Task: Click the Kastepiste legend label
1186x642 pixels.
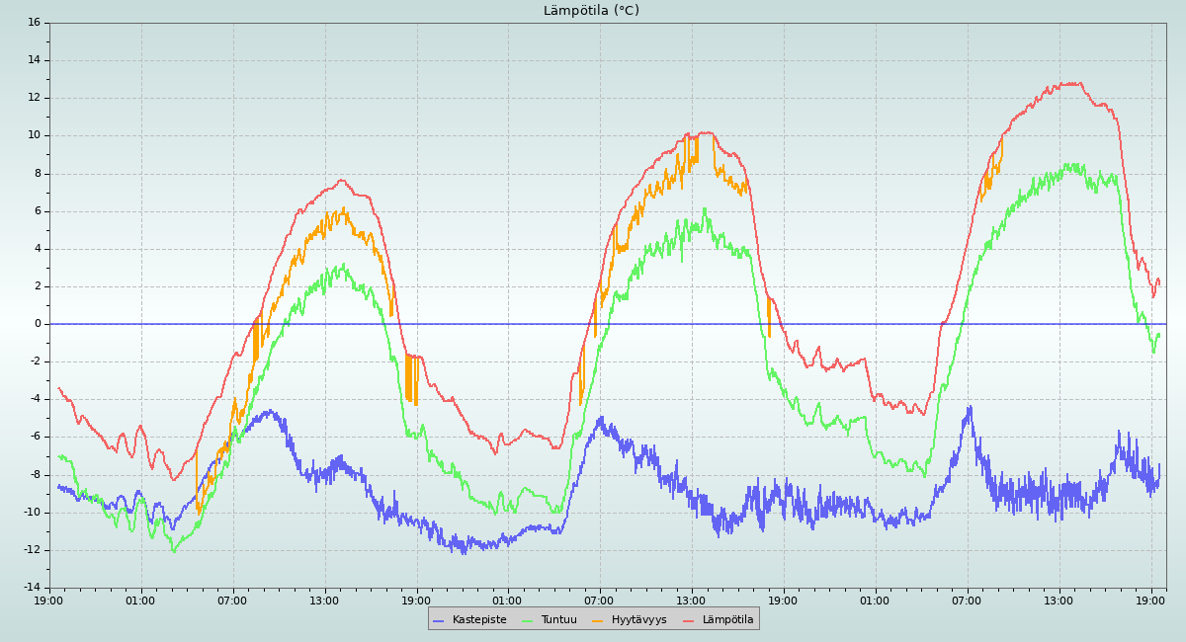Action: 479,620
